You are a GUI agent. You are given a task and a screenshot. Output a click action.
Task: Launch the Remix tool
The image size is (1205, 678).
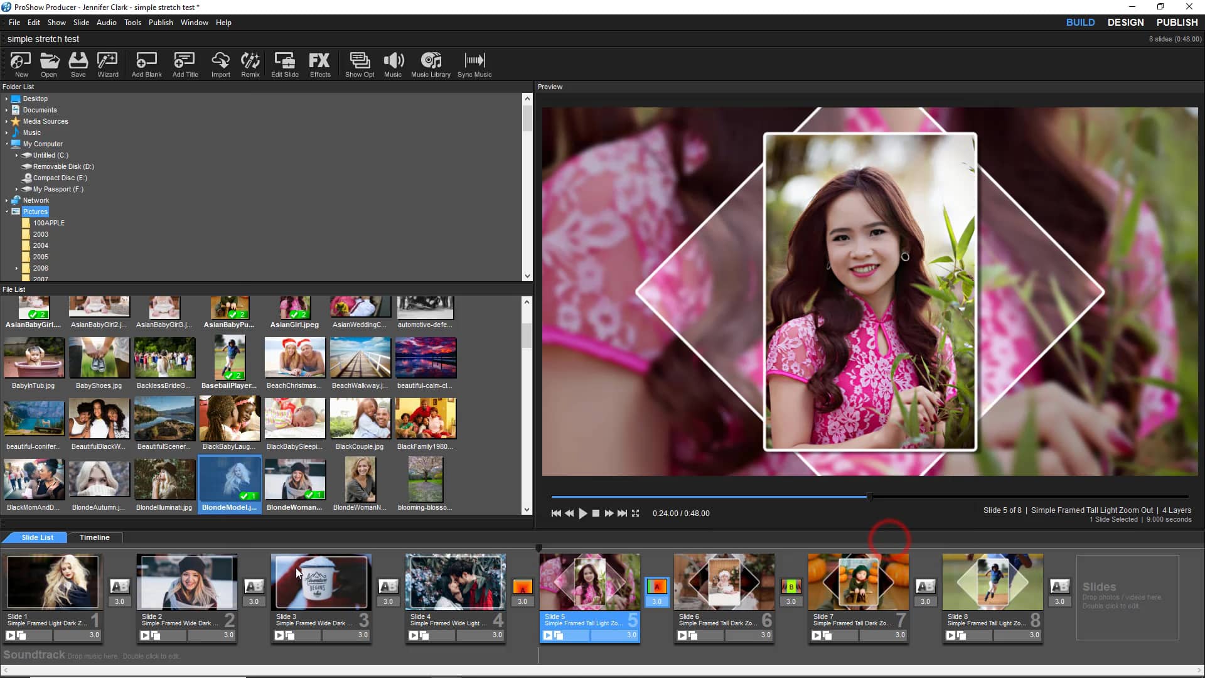250,63
